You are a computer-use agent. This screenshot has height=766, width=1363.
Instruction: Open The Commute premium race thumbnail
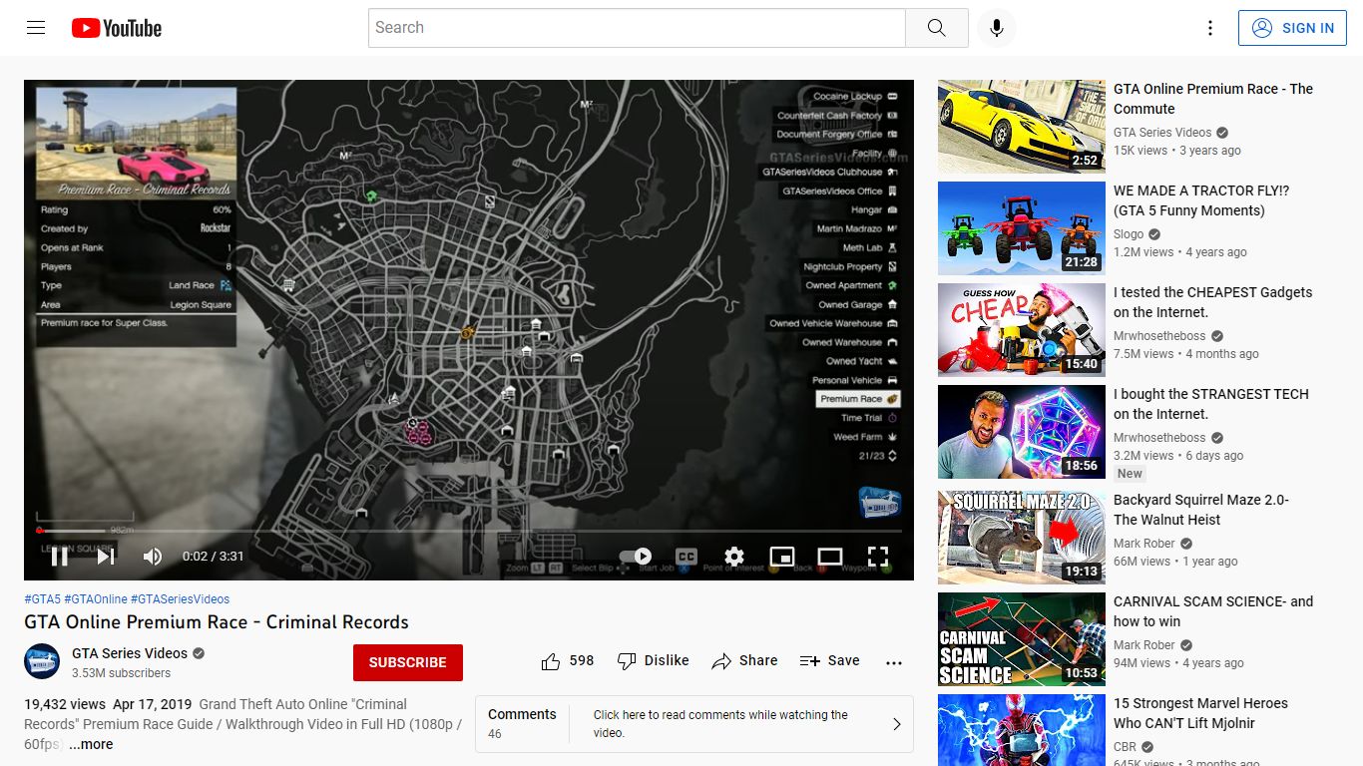1022,127
